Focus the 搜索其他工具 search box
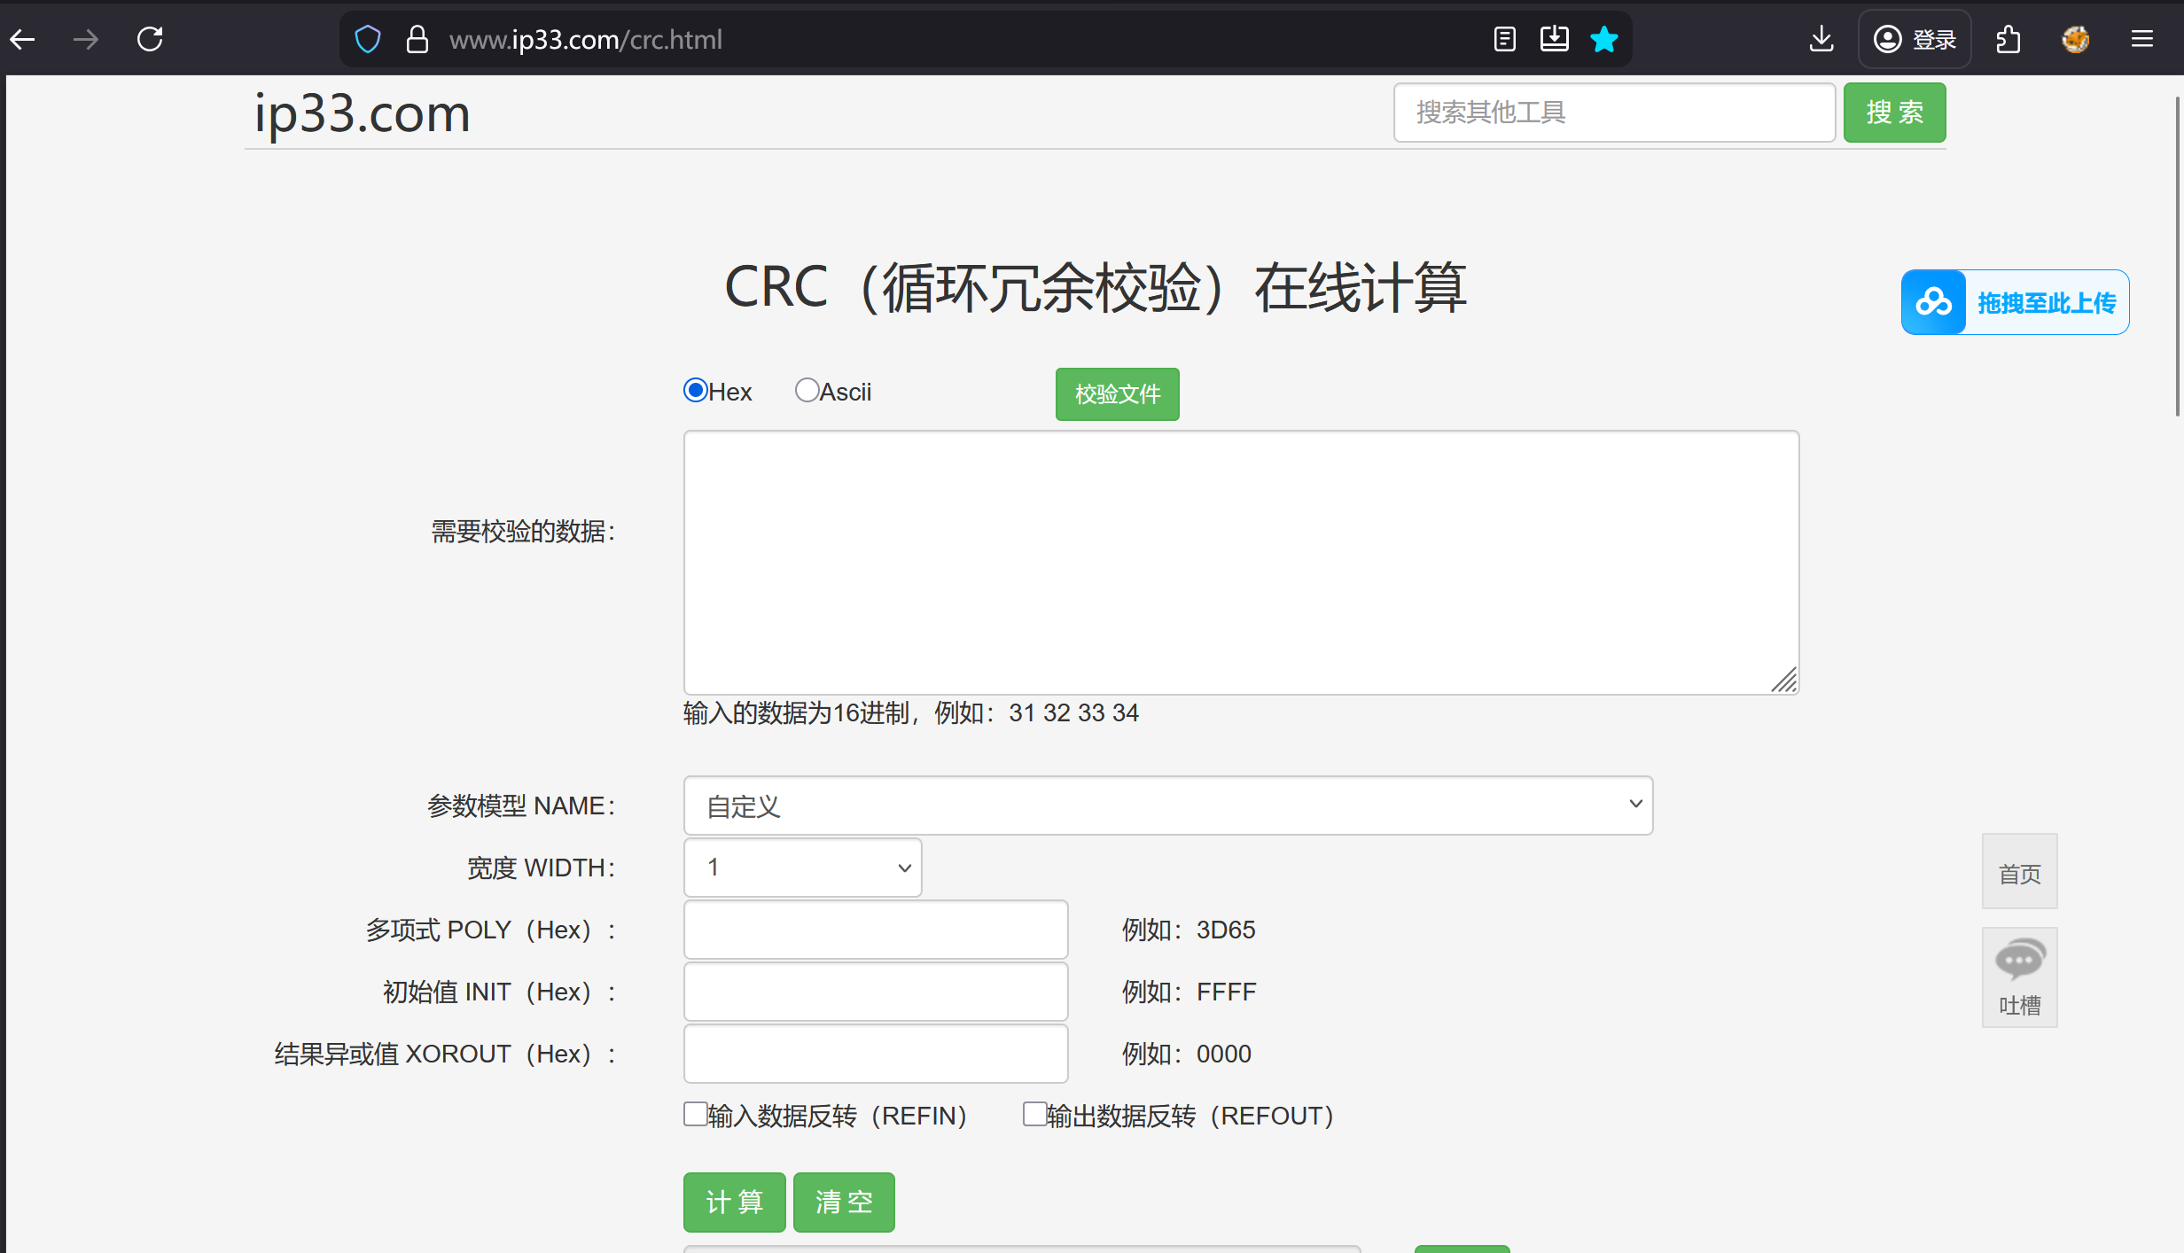Image resolution: width=2184 pixels, height=1253 pixels. click(x=1614, y=113)
